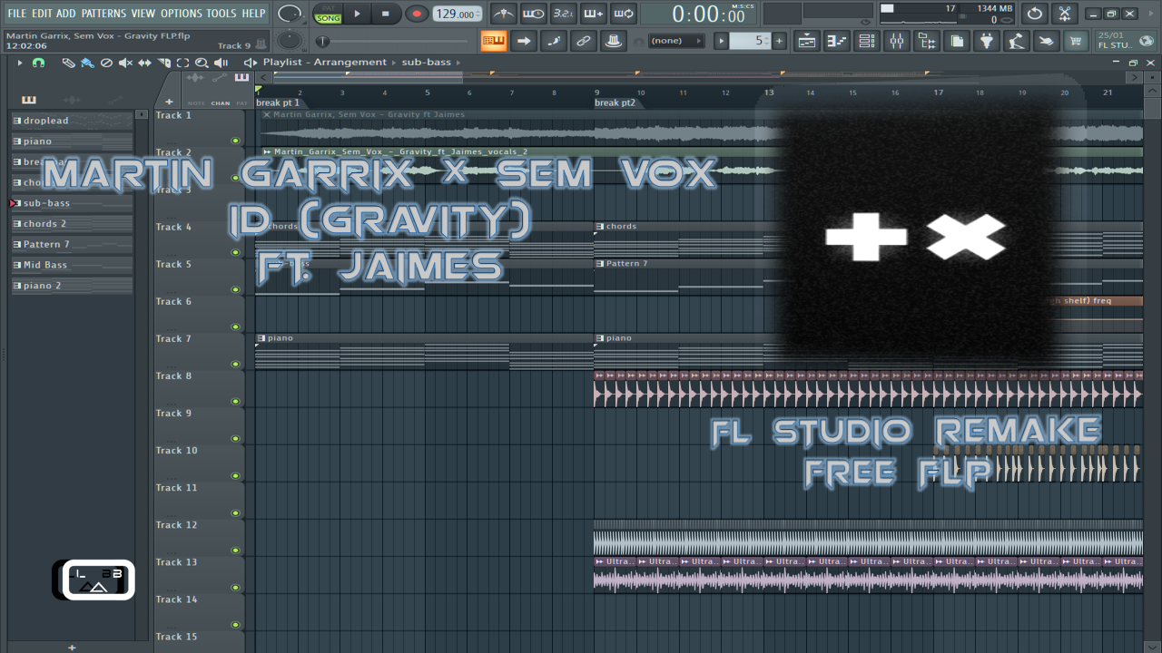This screenshot has width=1162, height=653.
Task: Open the TOOLS menu
Action: pyautogui.click(x=222, y=14)
